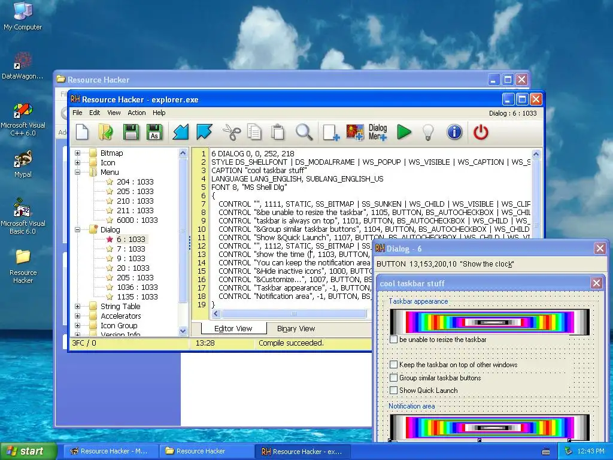Open the File menu
The width and height of the screenshot is (613, 460).
[77, 113]
